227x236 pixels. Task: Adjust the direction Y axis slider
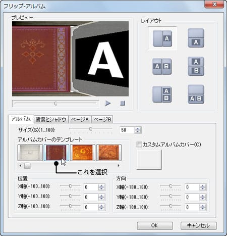click(x=171, y=197)
